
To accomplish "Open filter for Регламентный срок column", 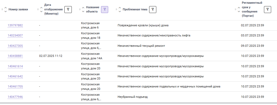I will 267,9.
